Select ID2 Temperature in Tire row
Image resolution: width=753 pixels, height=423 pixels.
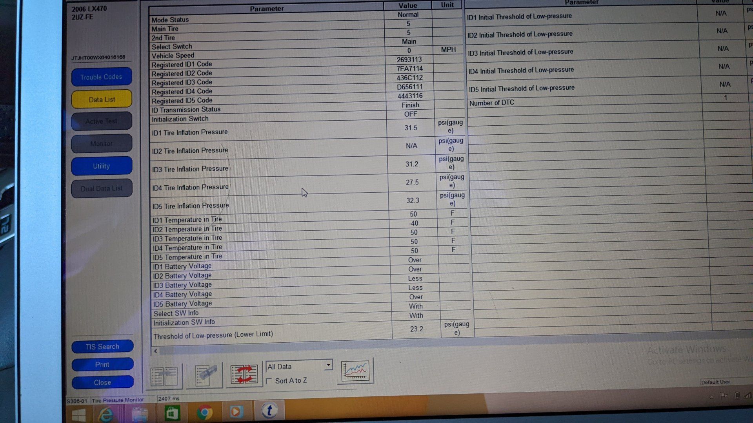(x=309, y=226)
